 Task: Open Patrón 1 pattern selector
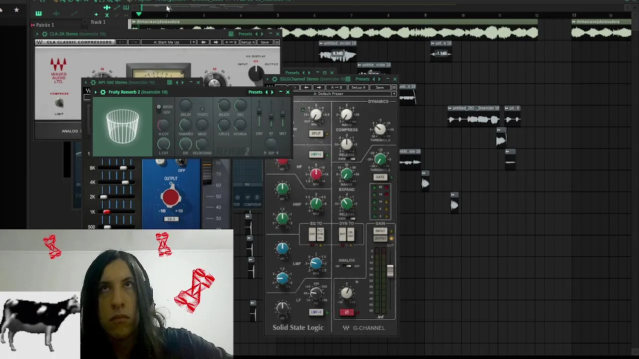point(45,25)
